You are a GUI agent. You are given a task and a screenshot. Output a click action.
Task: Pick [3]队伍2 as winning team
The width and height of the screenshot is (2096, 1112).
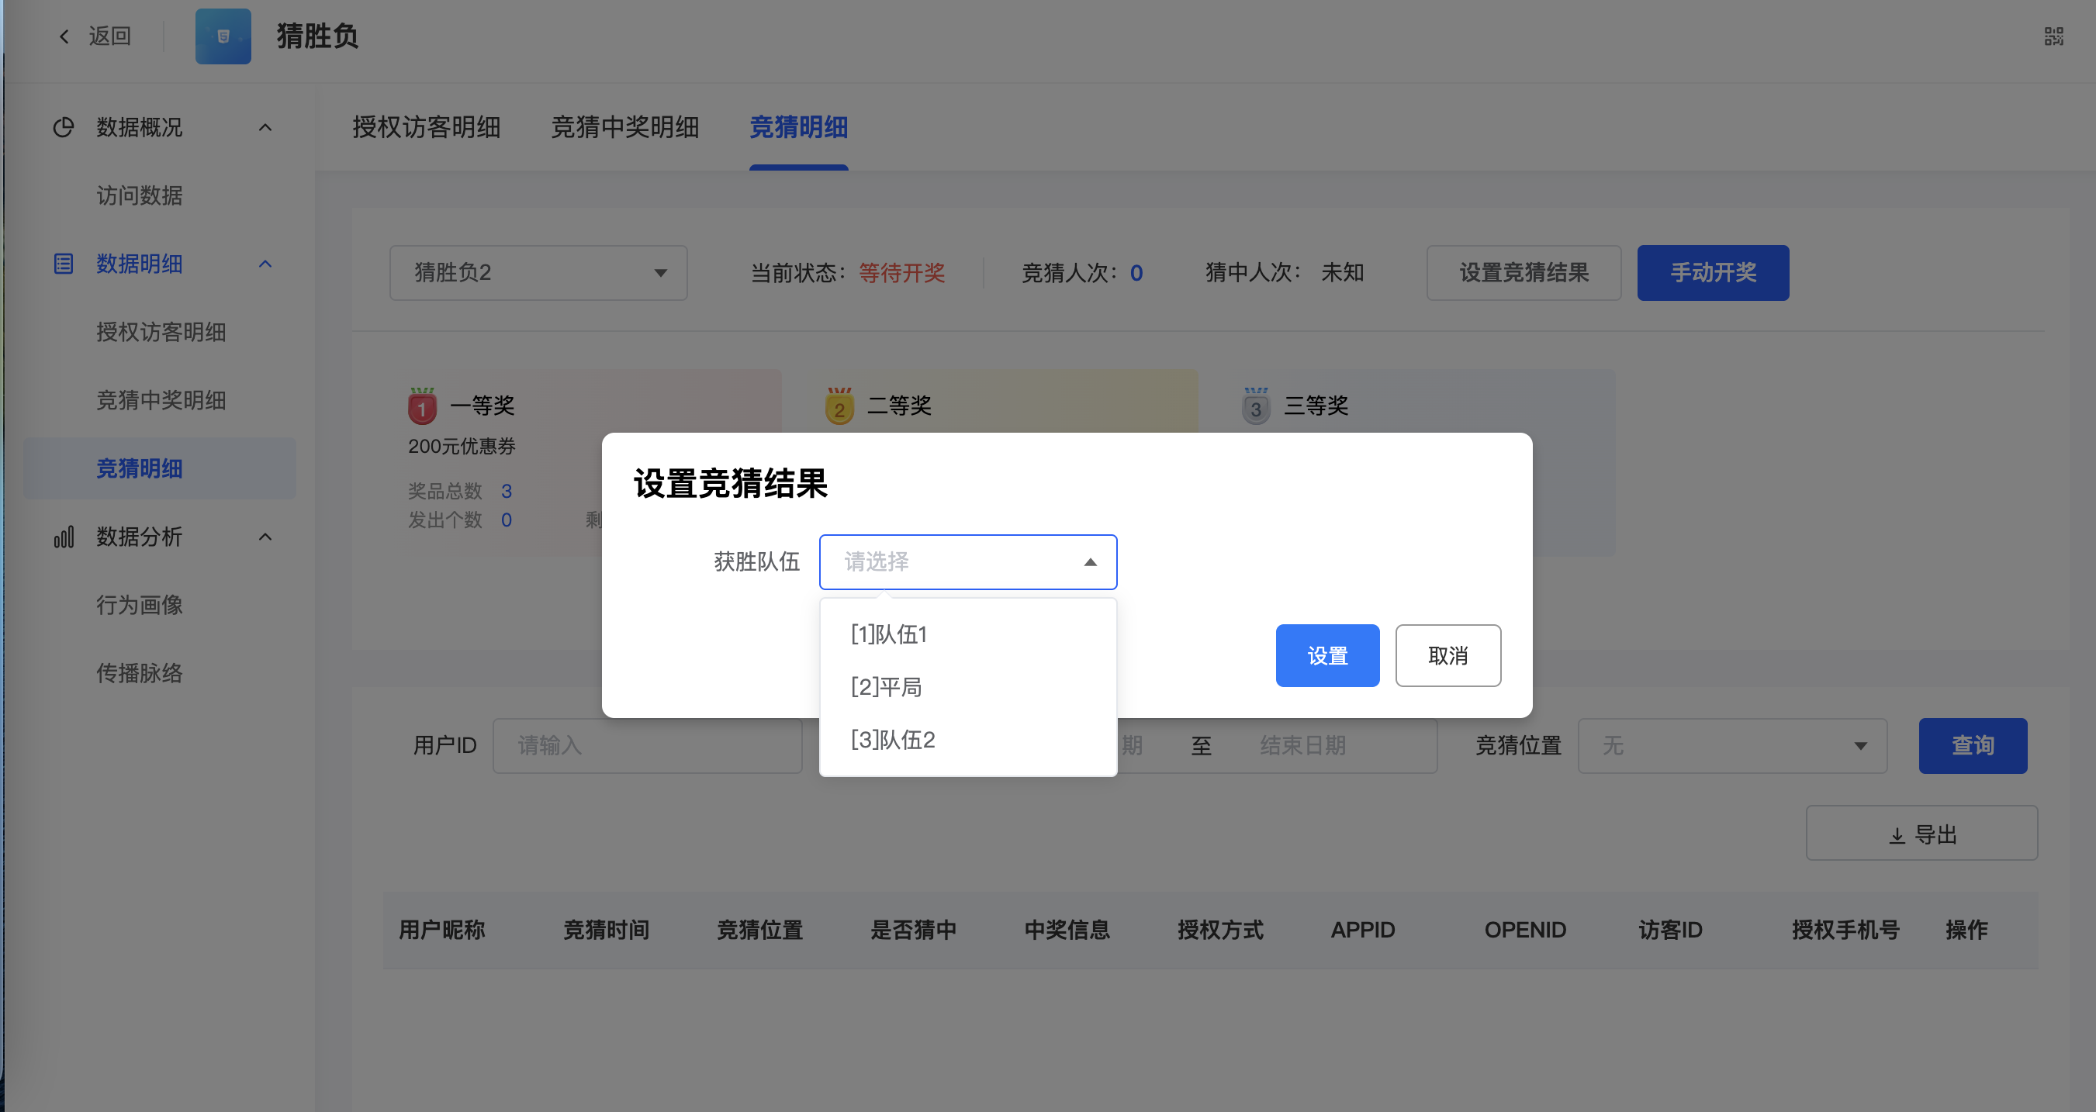(893, 740)
